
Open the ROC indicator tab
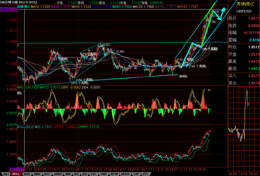[47, 174]
